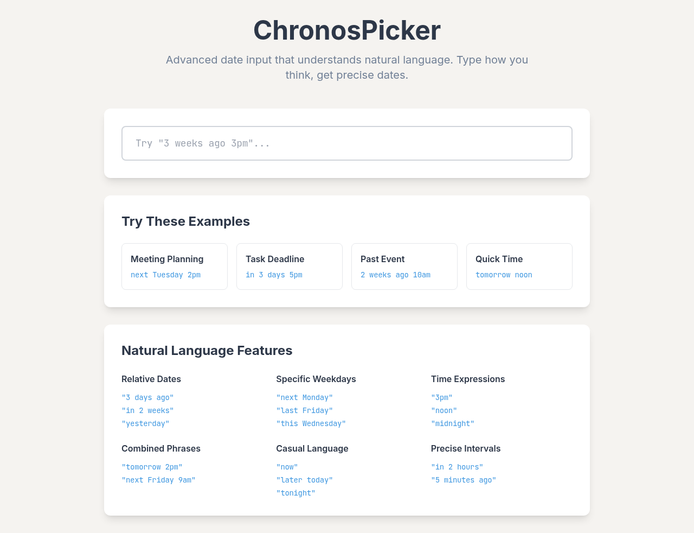The image size is (694, 533).
Task: Click the "in 2 weeks" example phrase
Action: (x=147, y=410)
